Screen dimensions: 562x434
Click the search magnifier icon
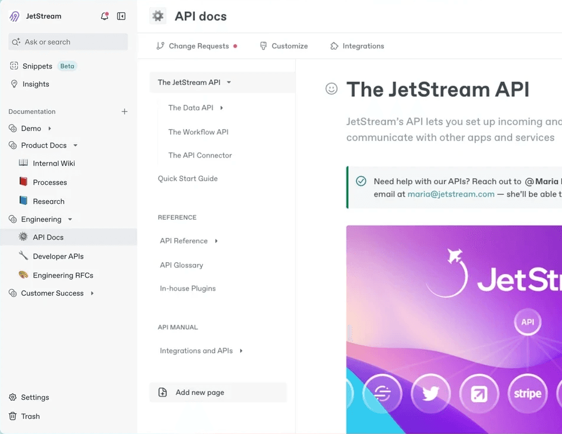click(x=16, y=42)
